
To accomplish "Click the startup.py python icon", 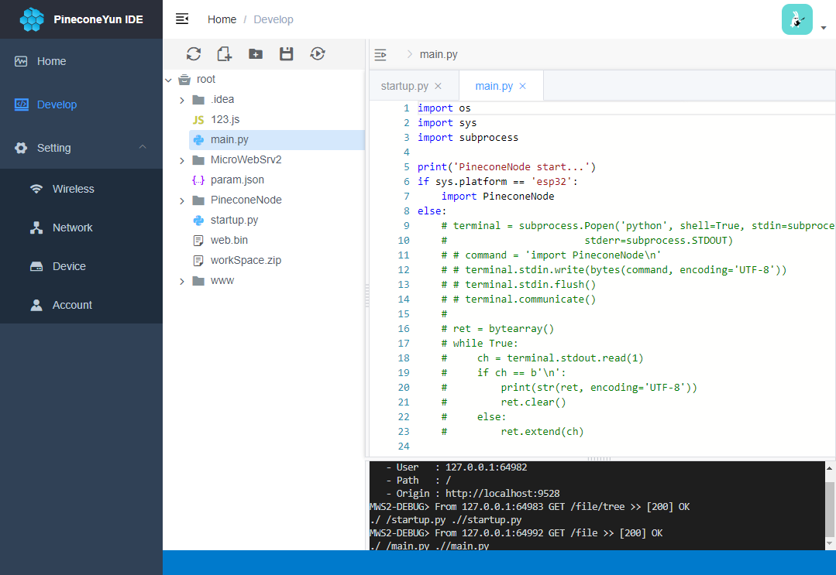I will point(198,220).
